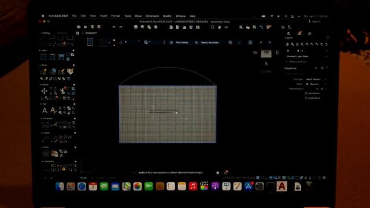Image resolution: width=370 pixels, height=208 pixels.
Task: Click the Hatch button in hatch toolbar
Action: 90,42
